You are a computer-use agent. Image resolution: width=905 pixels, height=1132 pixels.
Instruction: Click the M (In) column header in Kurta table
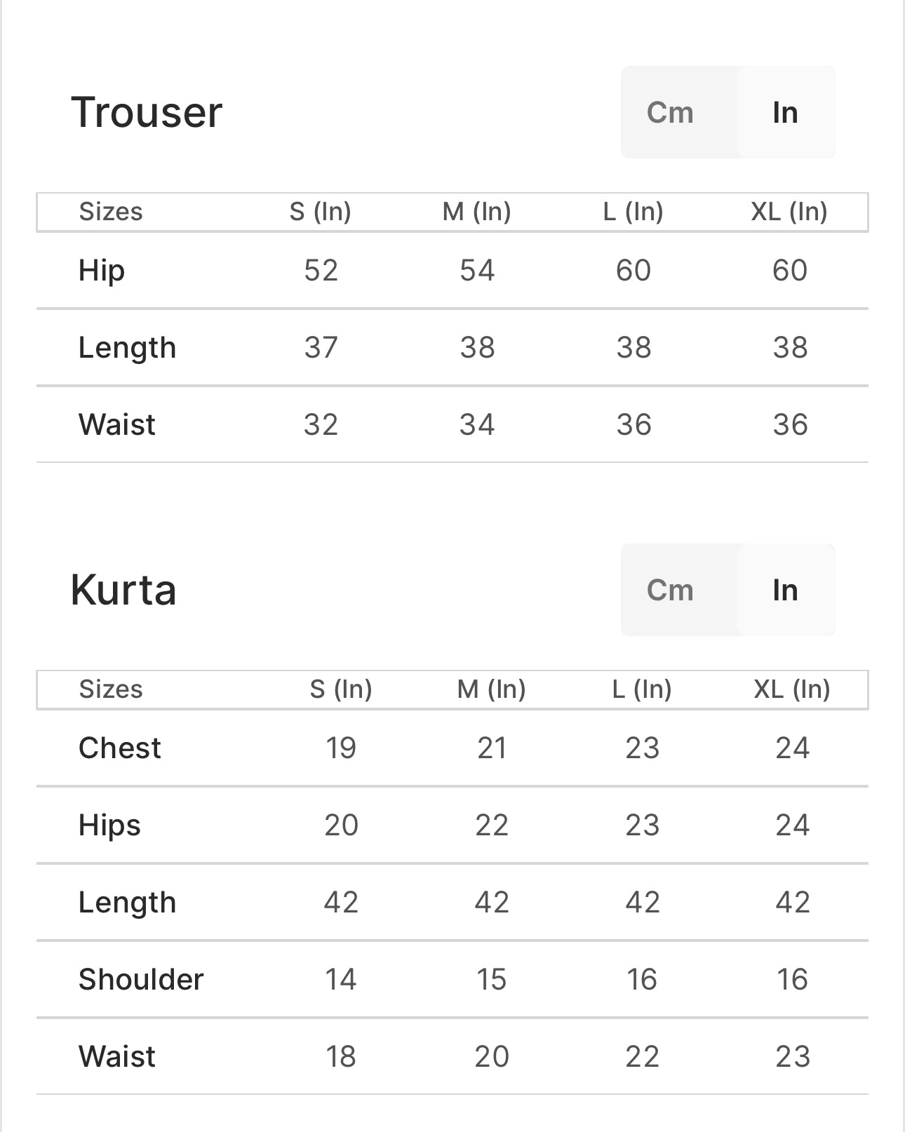point(491,689)
